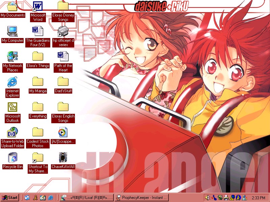Open the Eloras English Songs folder
Viewport: 270px width, 202px height.
[63, 107]
